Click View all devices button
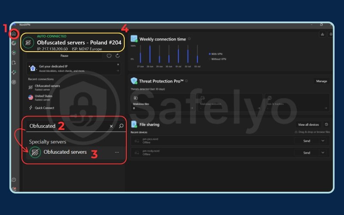The width and height of the screenshot is (344, 215). pos(308,124)
